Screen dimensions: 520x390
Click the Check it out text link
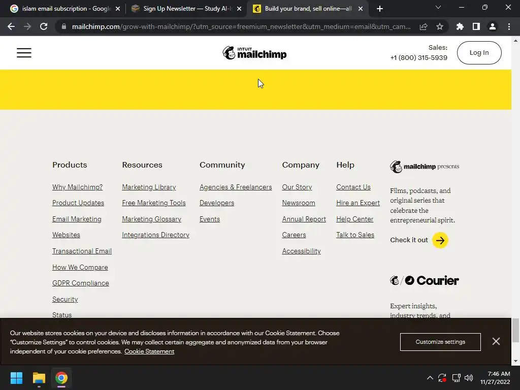click(x=409, y=240)
